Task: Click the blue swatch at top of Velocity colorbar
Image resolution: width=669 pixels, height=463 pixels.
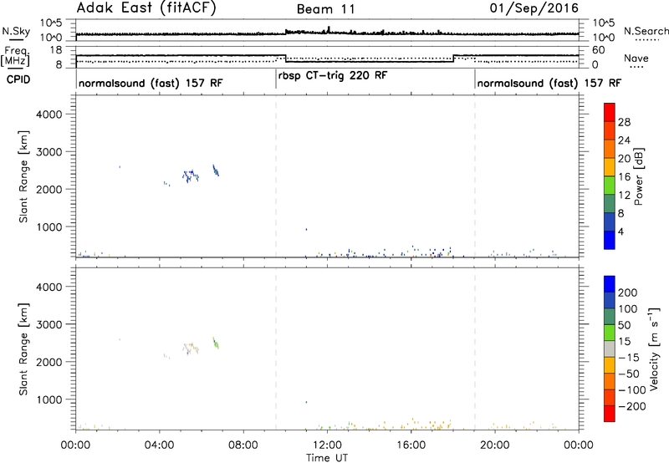Action: [x=610, y=284]
